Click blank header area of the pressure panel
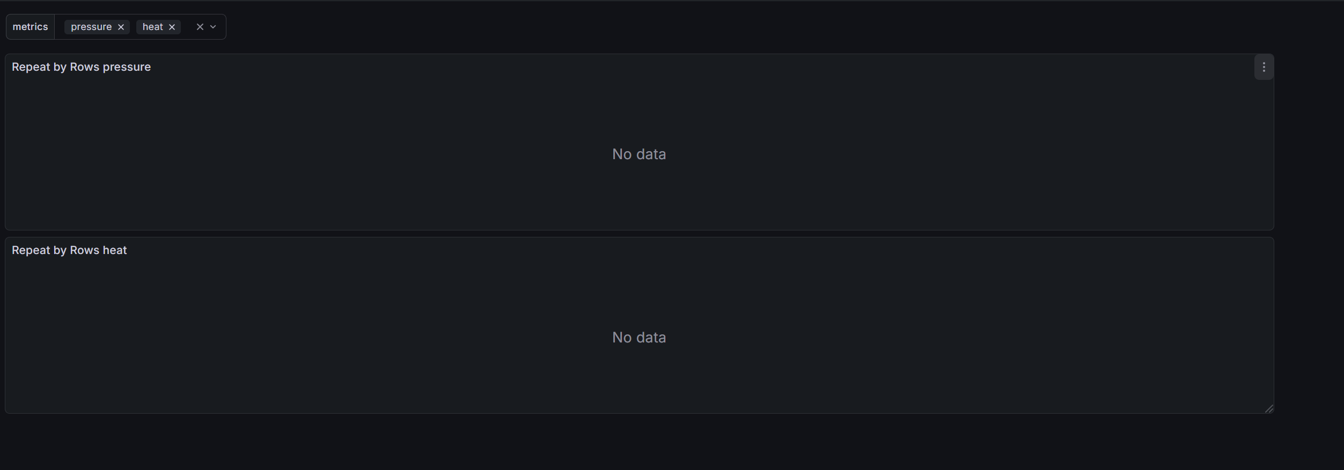The height and width of the screenshot is (470, 1344). [x=644, y=67]
